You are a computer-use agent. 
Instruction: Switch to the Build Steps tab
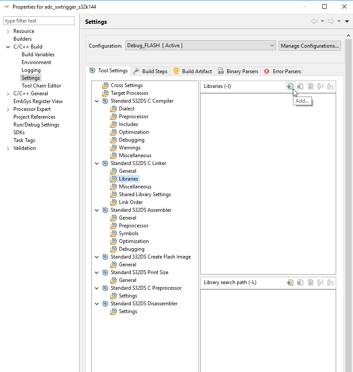click(x=150, y=71)
